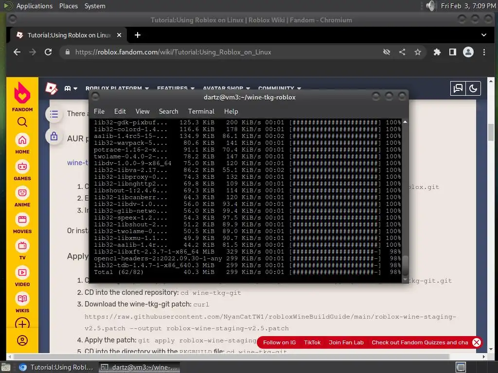Viewport: 498px width, 373px height.
Task: Expand the tab search chevron
Action: 484,35
